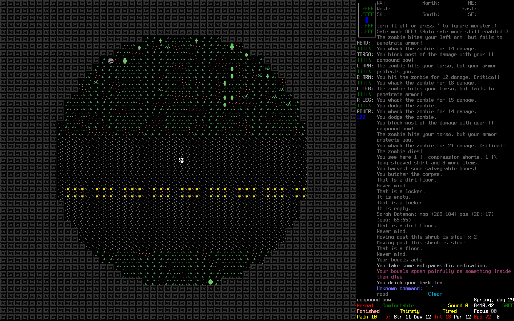
Task: Click the blue POWER value 200
Action: click(x=361, y=117)
